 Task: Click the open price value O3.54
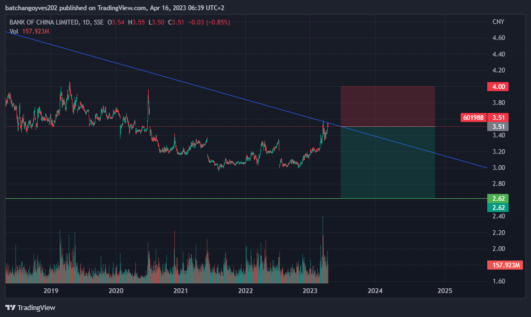pos(116,22)
